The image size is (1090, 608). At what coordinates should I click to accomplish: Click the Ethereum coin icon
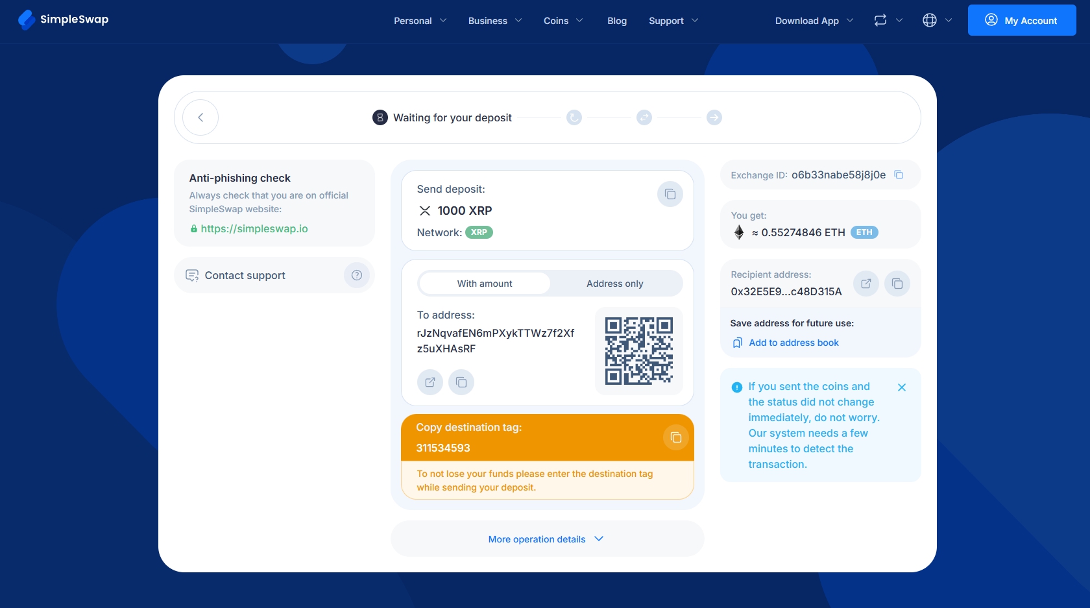739,232
